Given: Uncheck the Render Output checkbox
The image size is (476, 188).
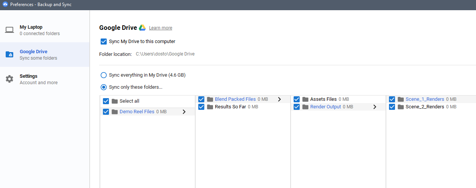Looking at the screenshot, I should (x=297, y=107).
